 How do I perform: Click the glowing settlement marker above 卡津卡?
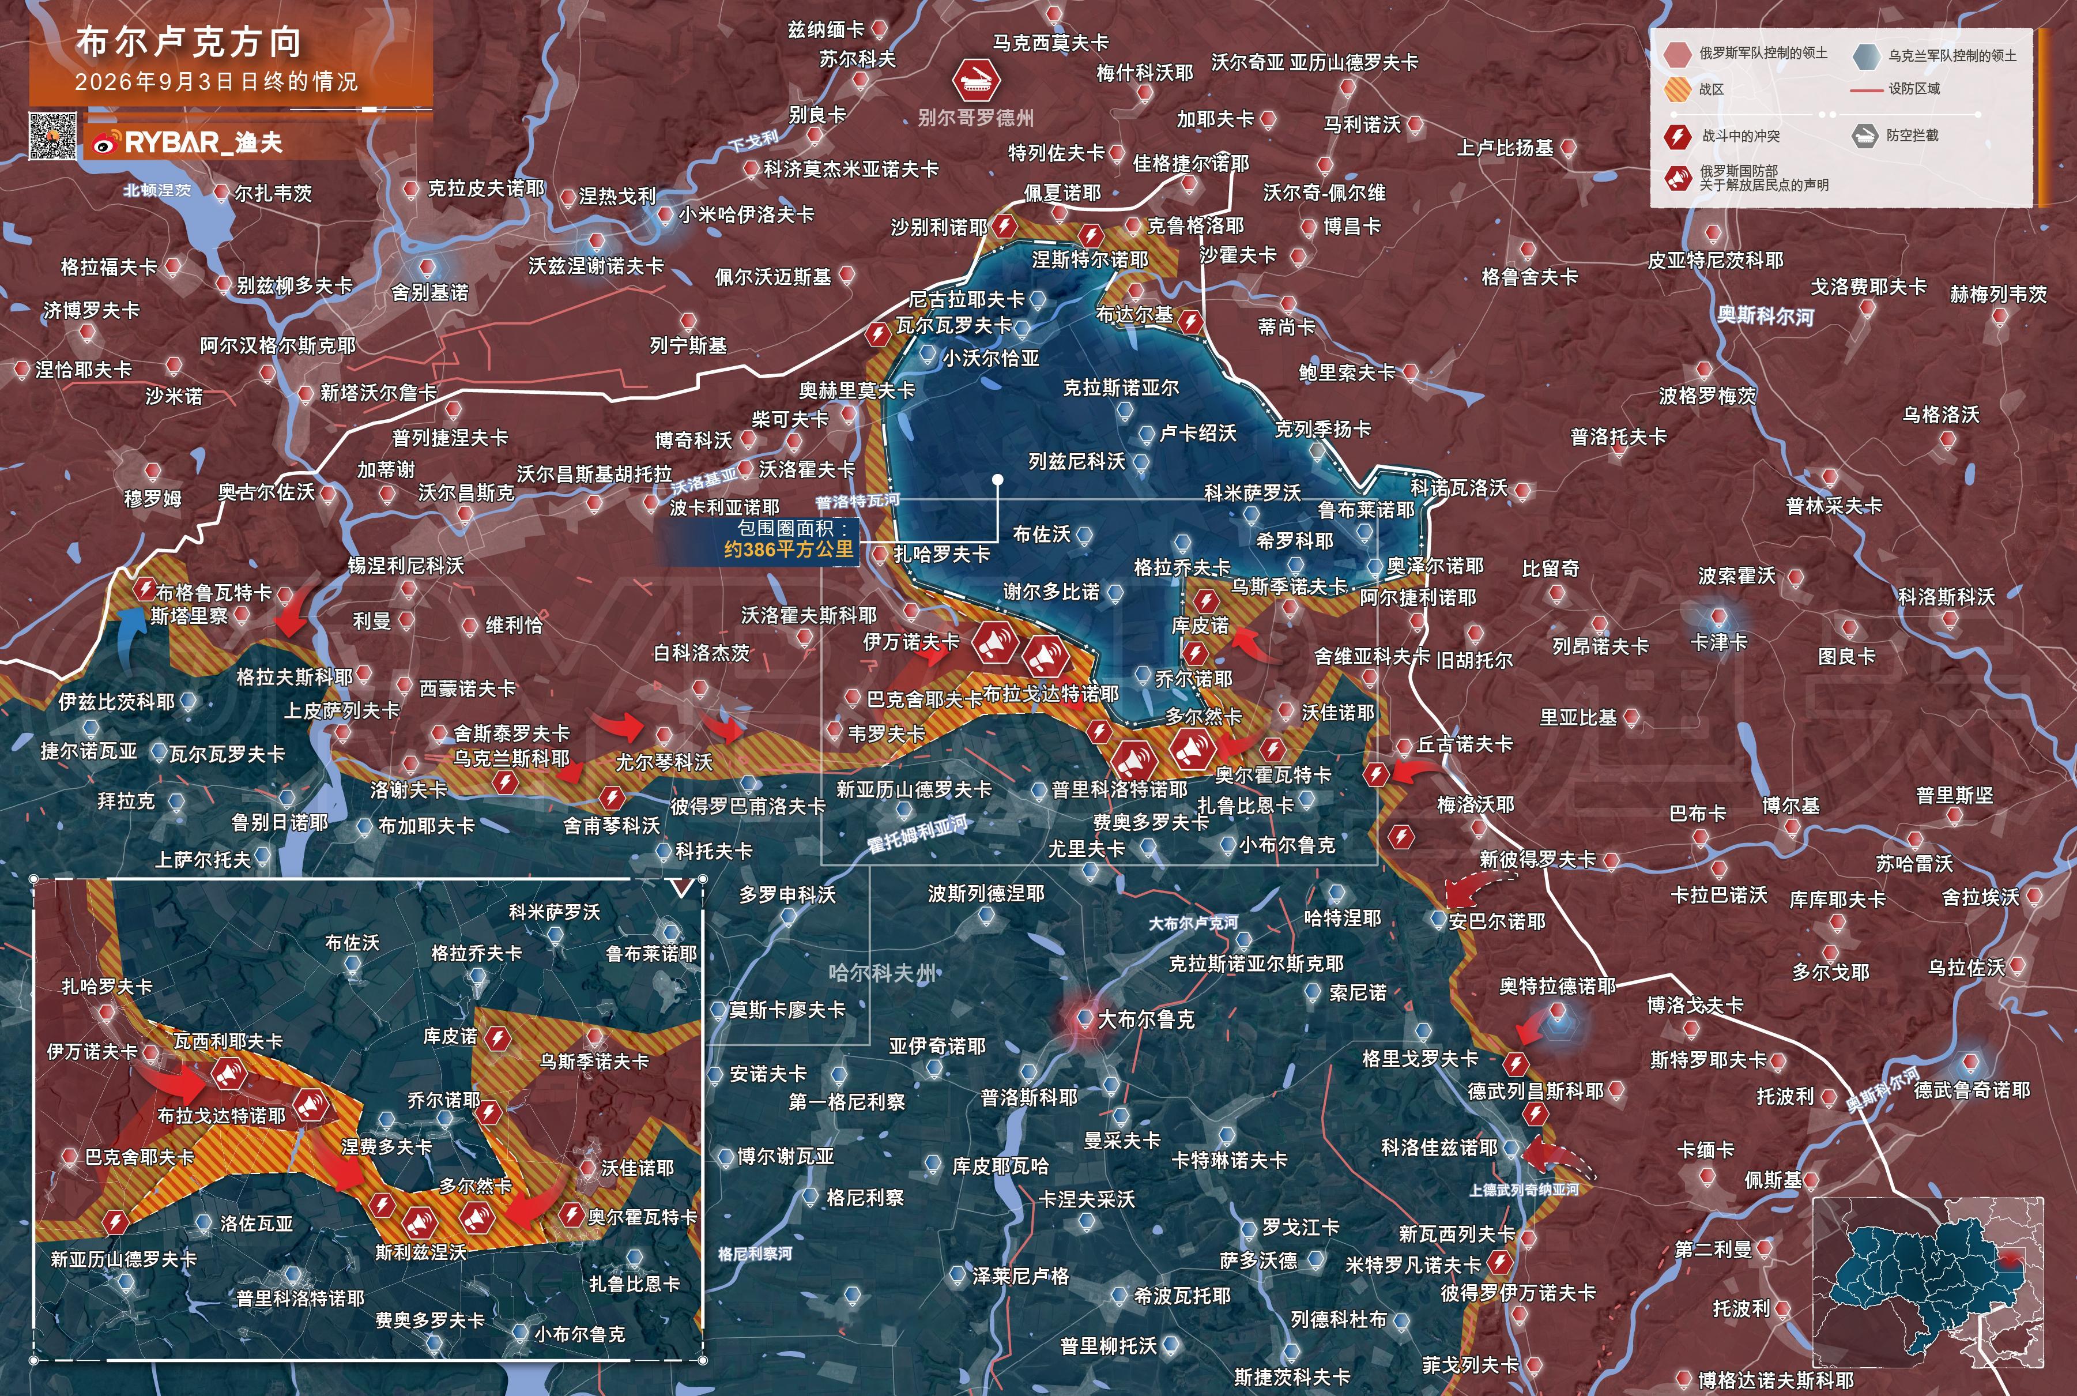click(x=1718, y=617)
